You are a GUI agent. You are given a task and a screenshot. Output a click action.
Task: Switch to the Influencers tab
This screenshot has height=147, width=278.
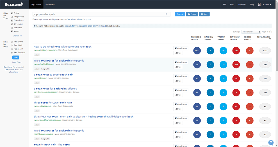click(50, 4)
